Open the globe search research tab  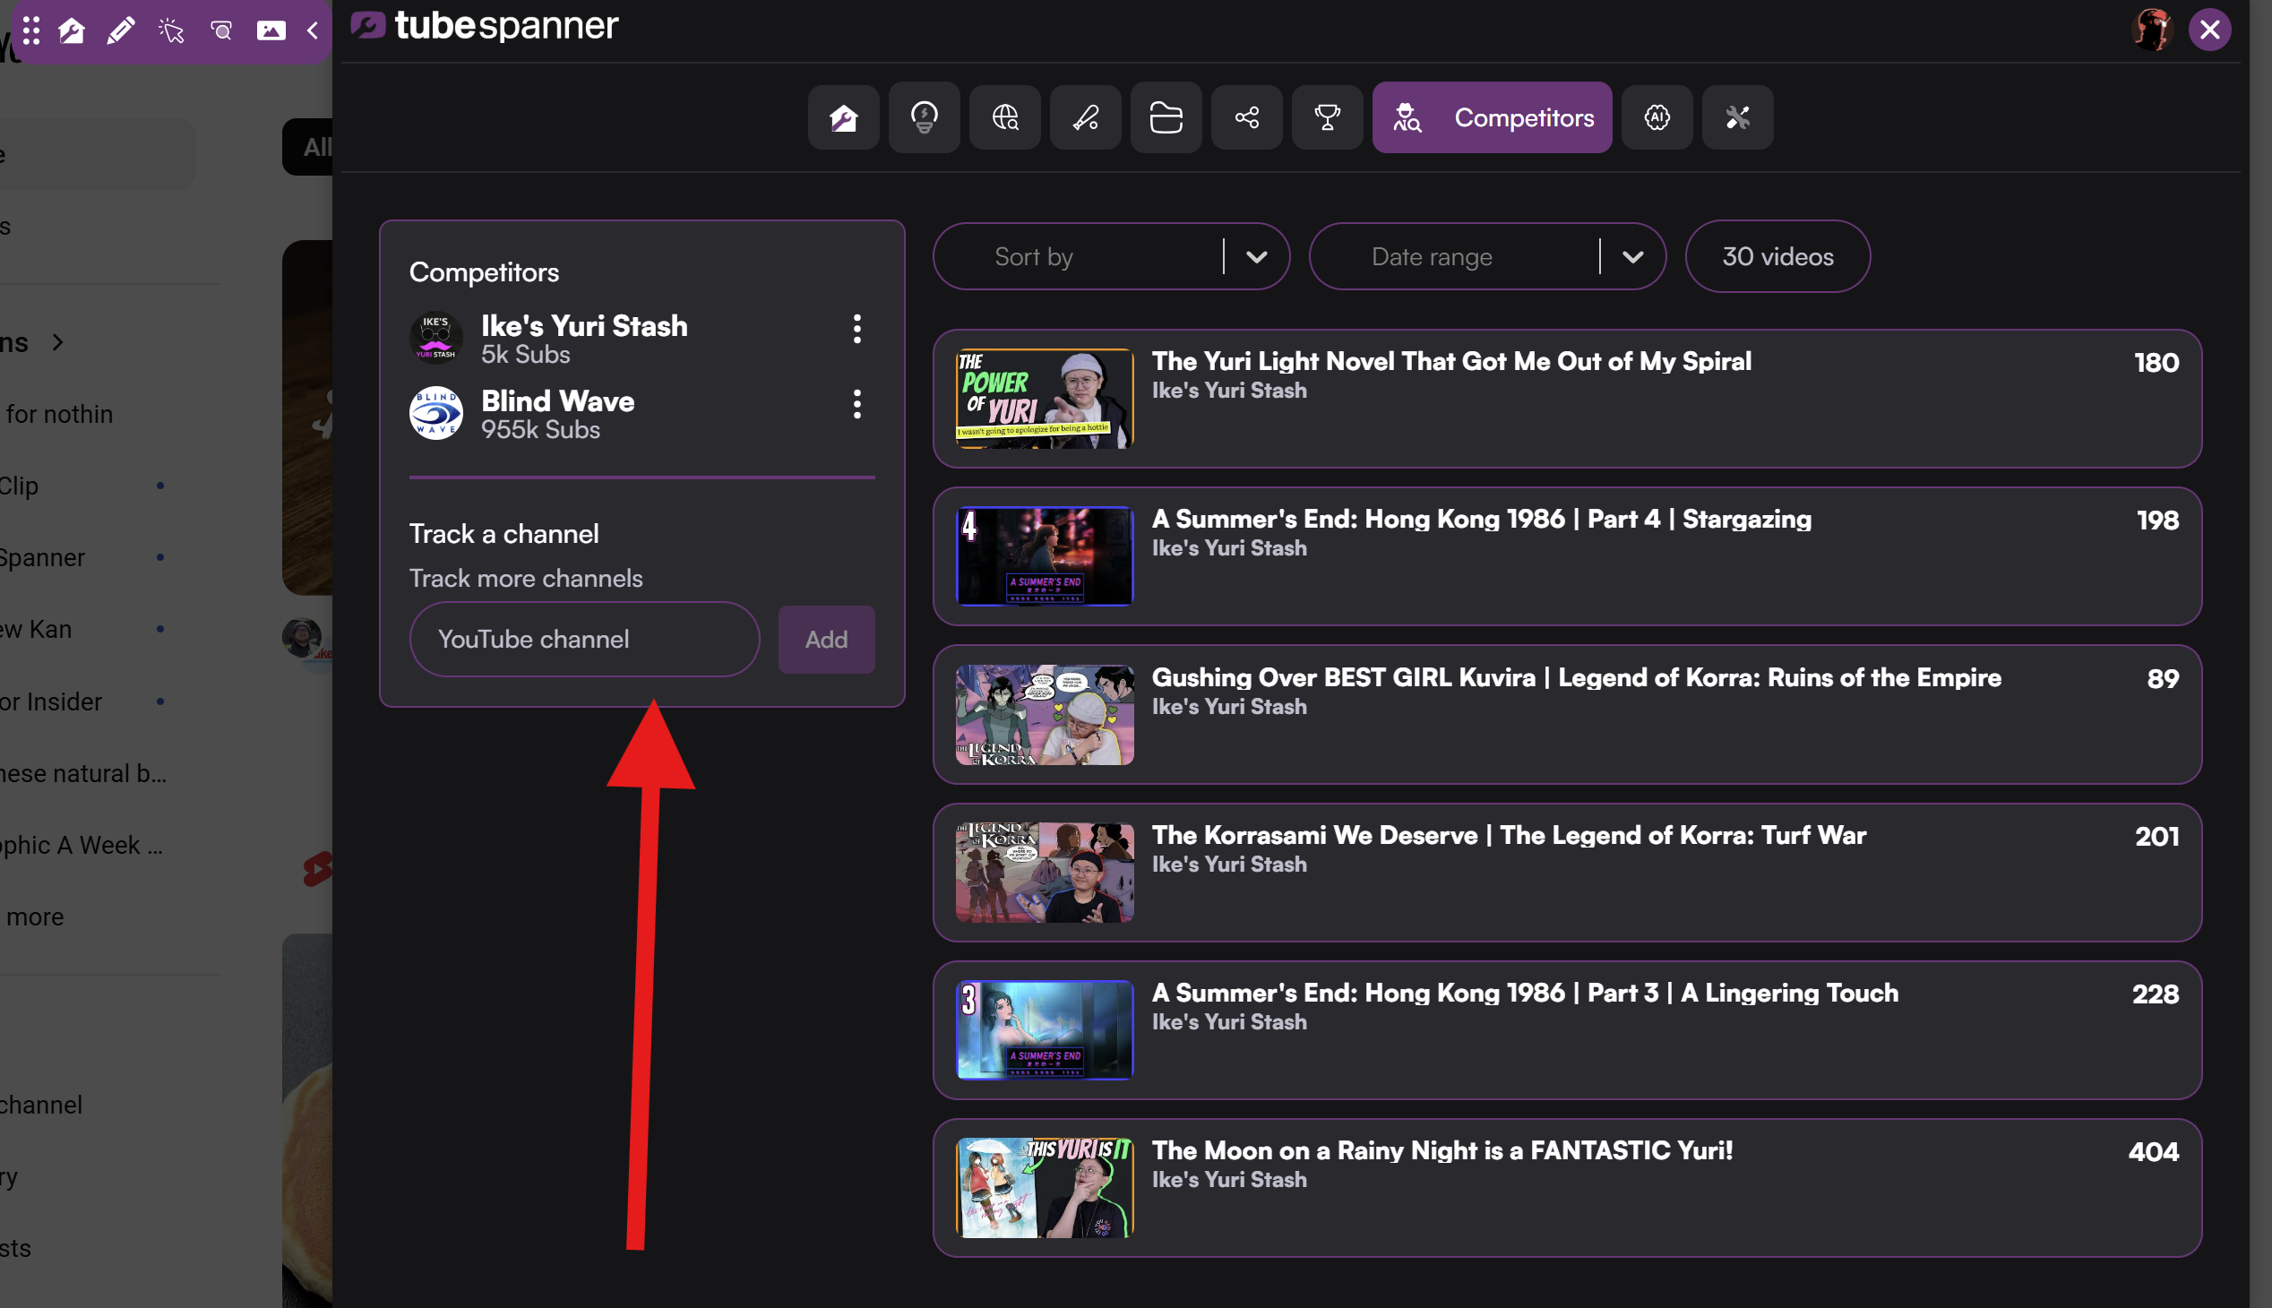[x=1004, y=117]
